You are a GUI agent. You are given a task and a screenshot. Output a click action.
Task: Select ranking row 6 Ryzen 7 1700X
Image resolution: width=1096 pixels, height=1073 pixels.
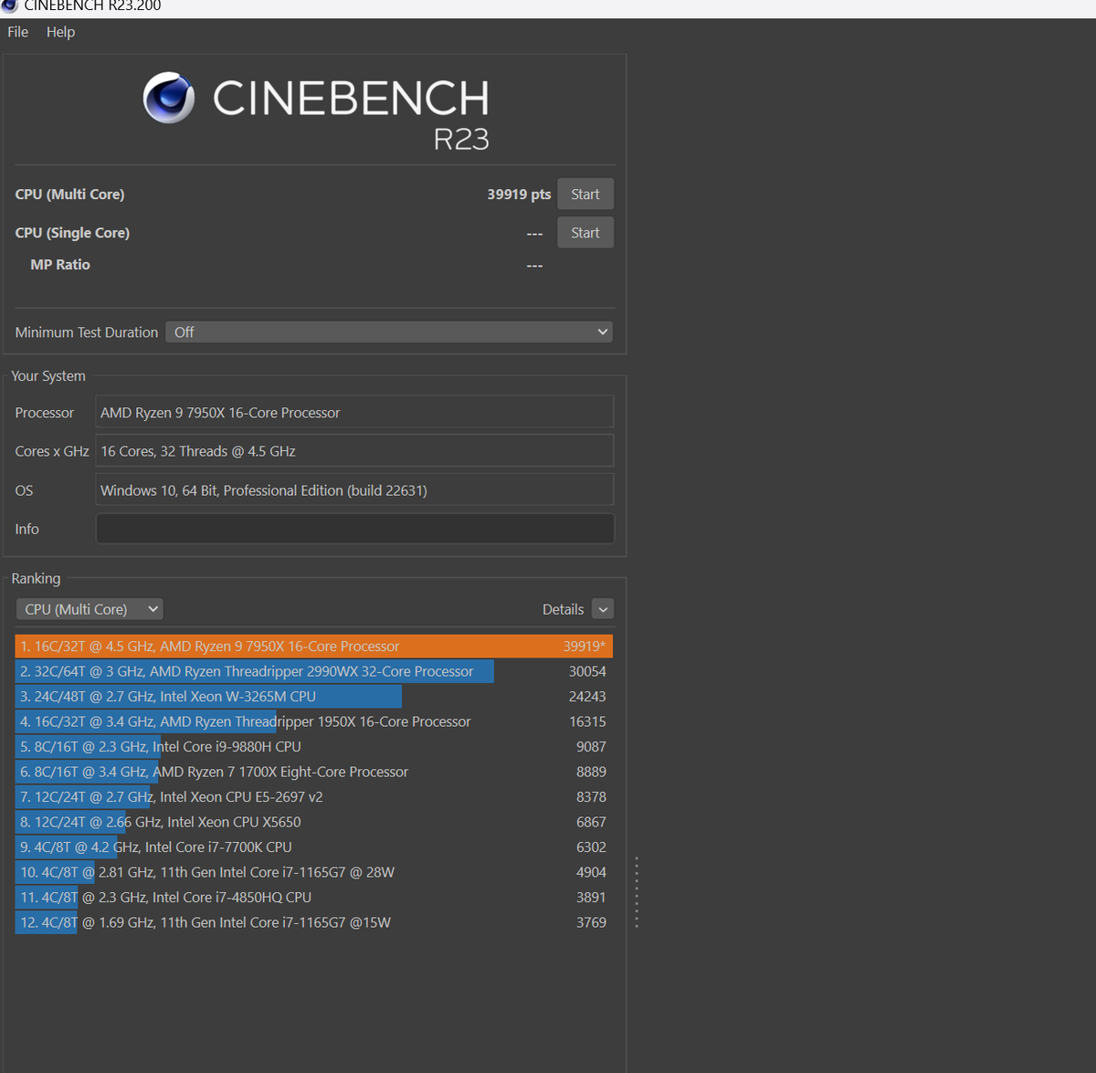point(313,772)
